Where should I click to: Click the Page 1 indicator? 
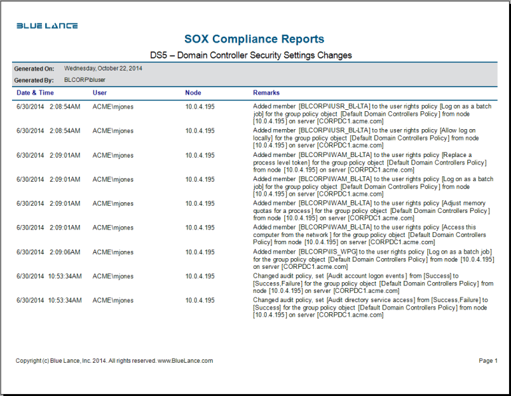(x=488, y=361)
